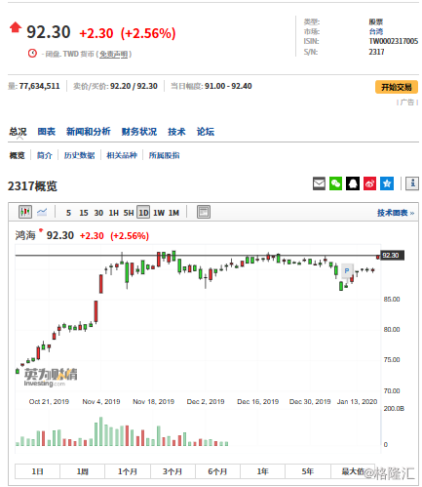Switch to the 新闻和分析 tab
The width and height of the screenshot is (422, 487).
click(x=89, y=132)
